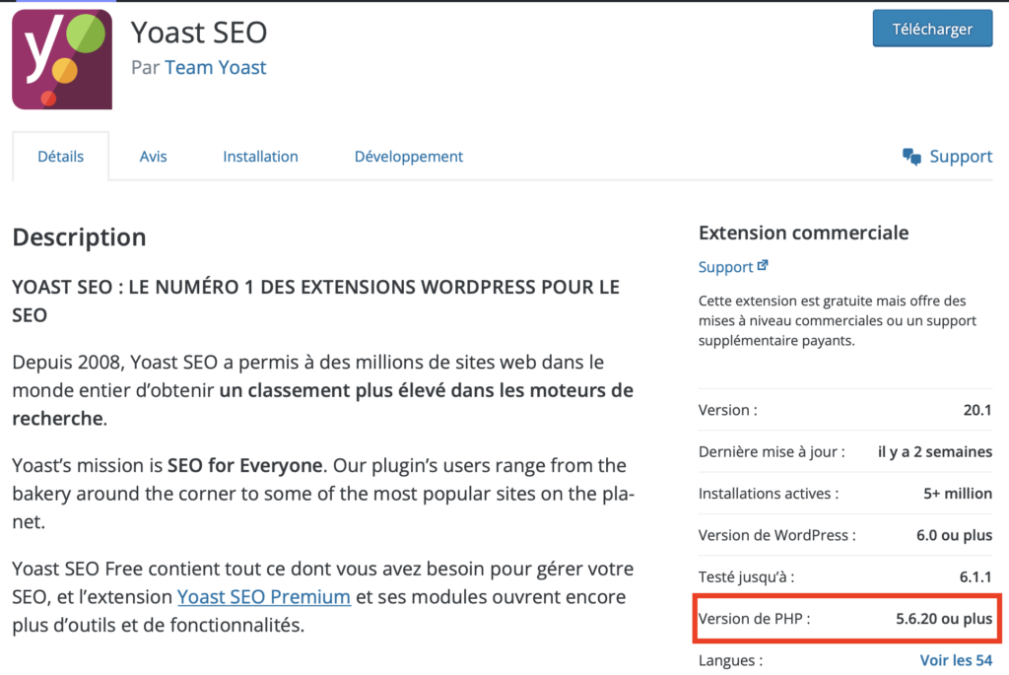Viewport: 1009px width, 675px height.
Task: Click the 'Langues :' label
Action: coord(730,660)
